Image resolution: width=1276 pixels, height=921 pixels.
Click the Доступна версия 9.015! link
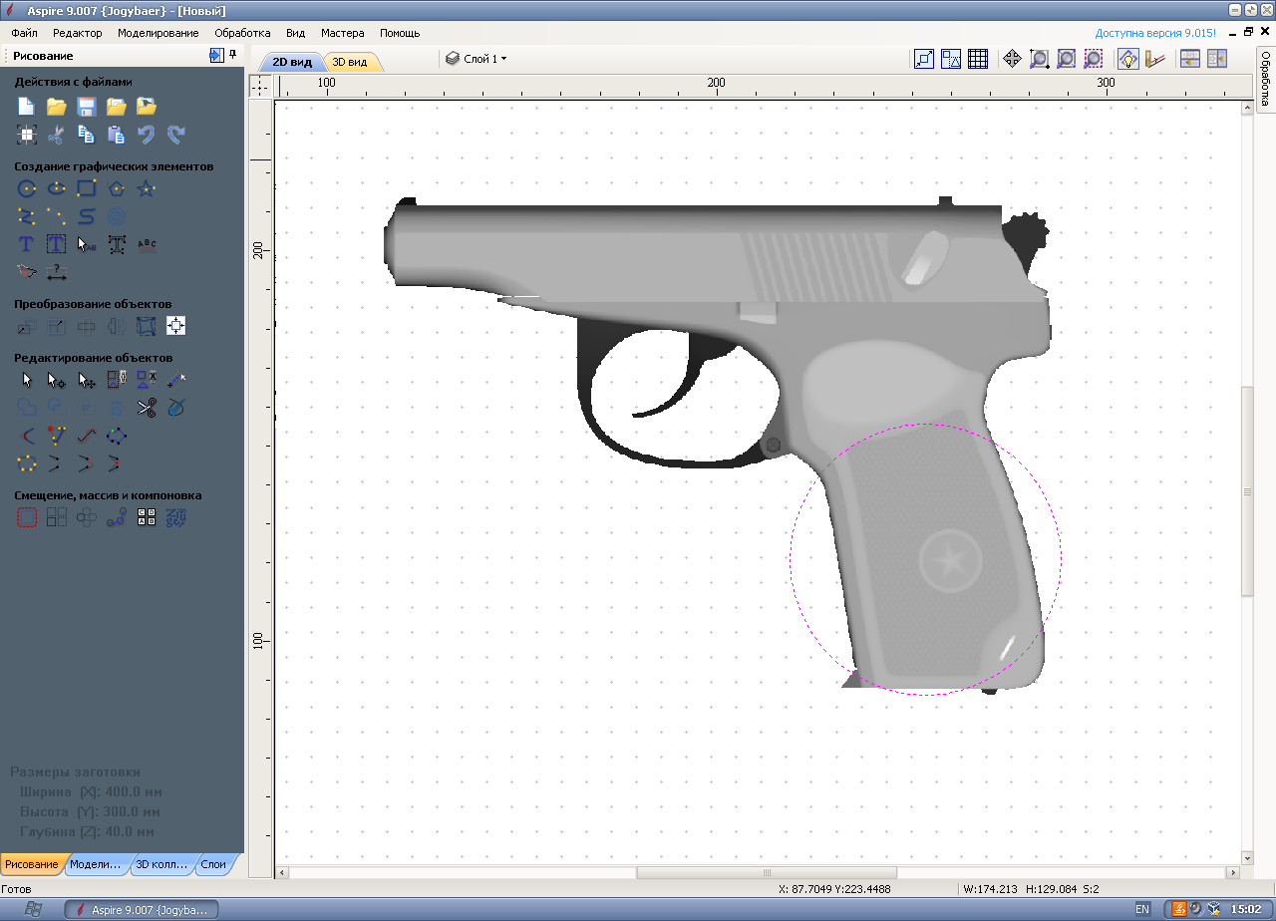(x=1155, y=33)
